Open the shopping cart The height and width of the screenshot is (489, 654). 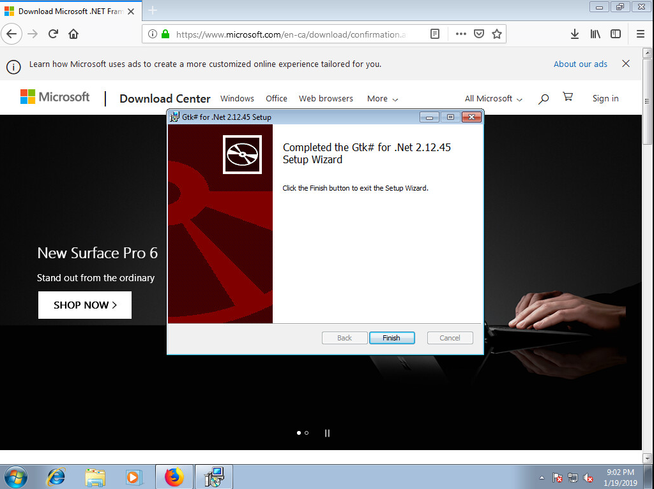pos(568,97)
